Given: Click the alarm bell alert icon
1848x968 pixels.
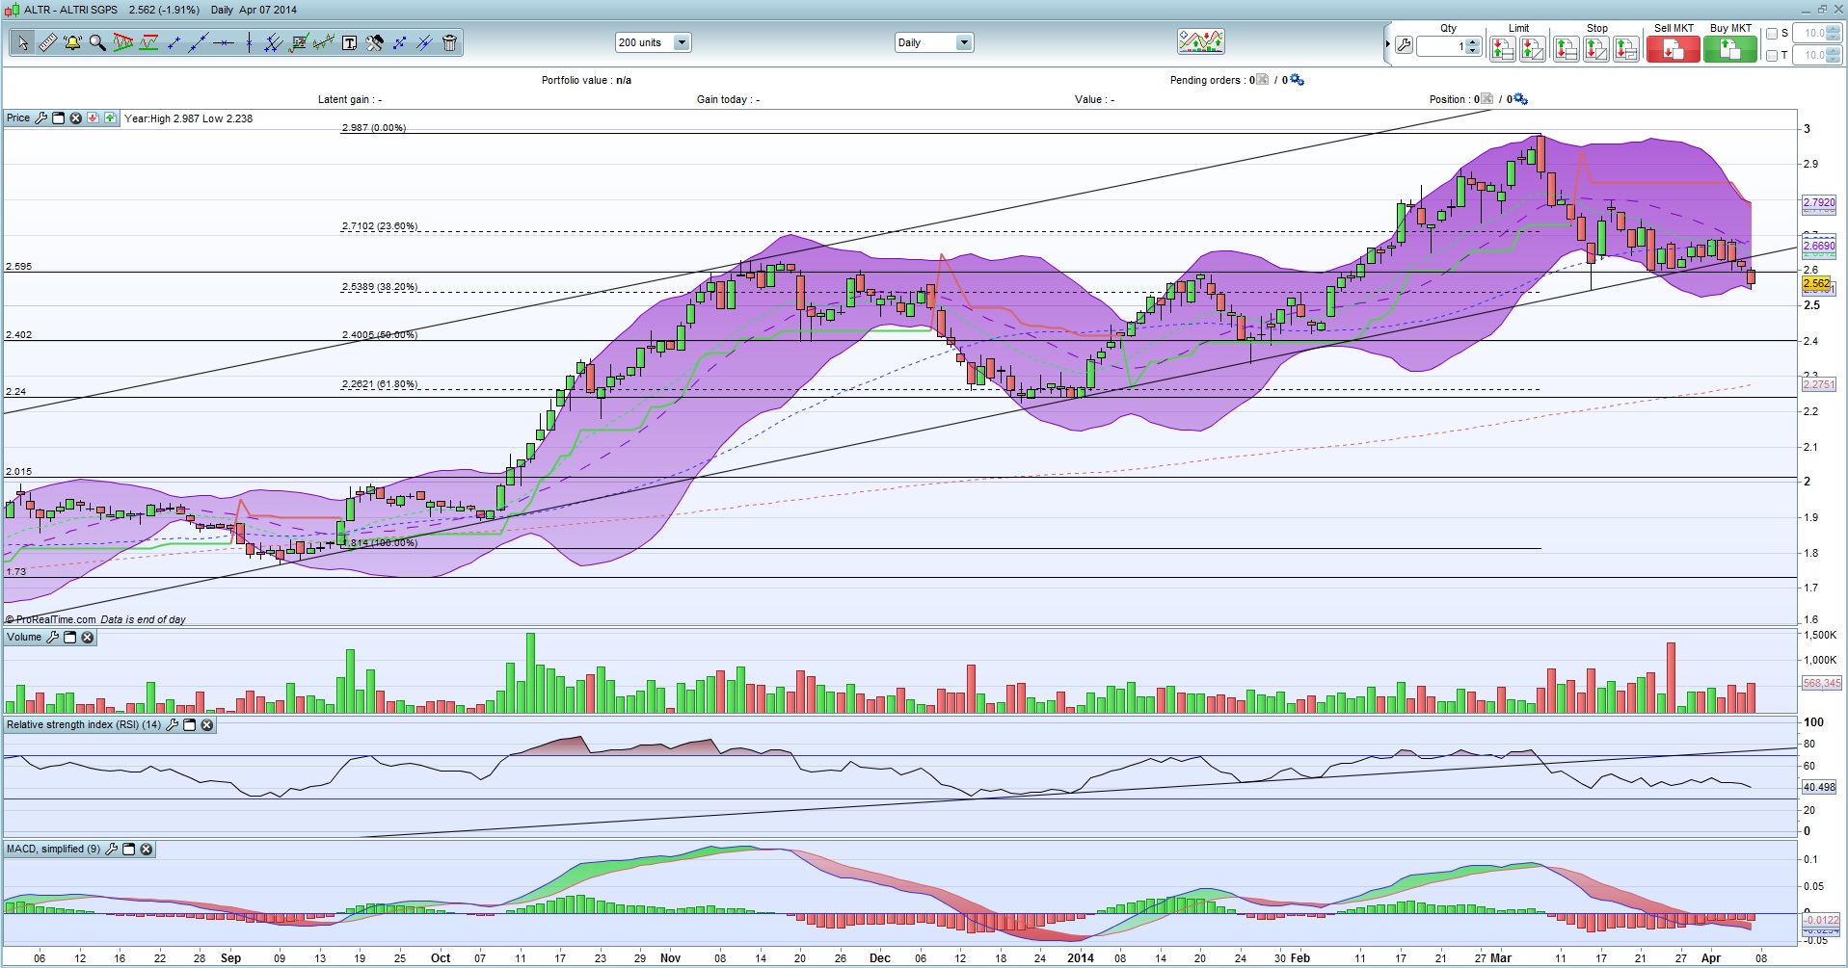Looking at the screenshot, I should click(x=72, y=43).
